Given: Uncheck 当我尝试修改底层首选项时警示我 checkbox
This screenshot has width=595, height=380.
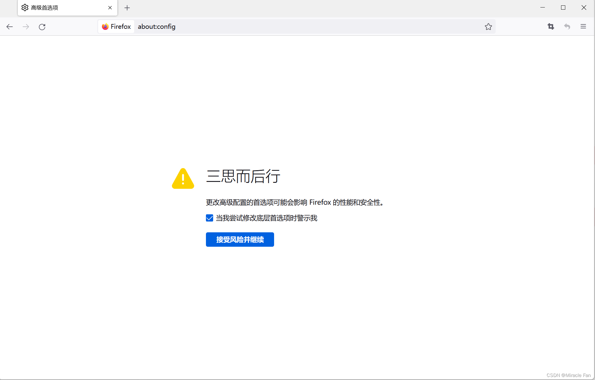Looking at the screenshot, I should coord(210,218).
